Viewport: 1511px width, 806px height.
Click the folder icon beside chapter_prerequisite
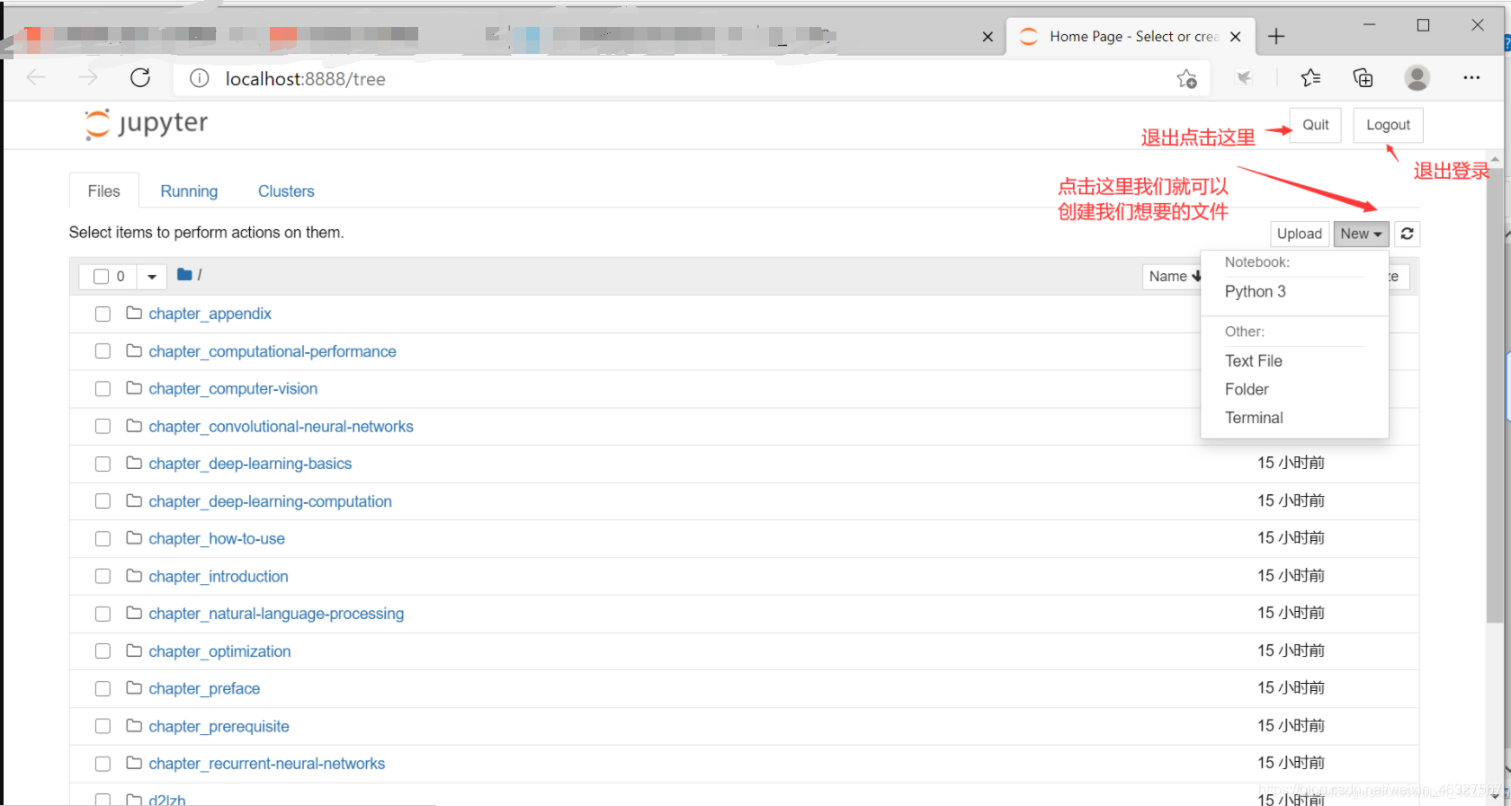click(x=134, y=726)
